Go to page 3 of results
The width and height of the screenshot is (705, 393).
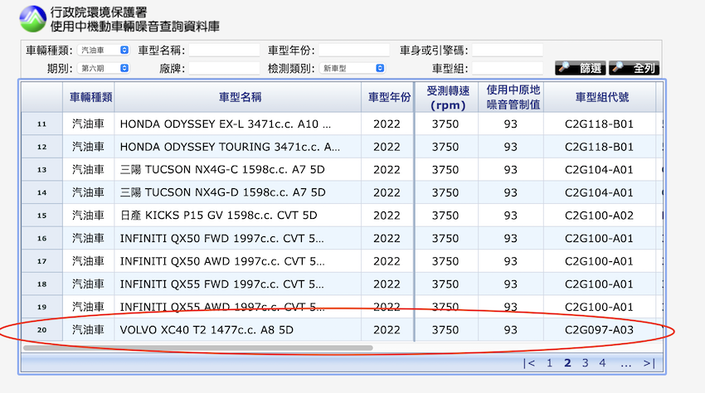pyautogui.click(x=585, y=362)
